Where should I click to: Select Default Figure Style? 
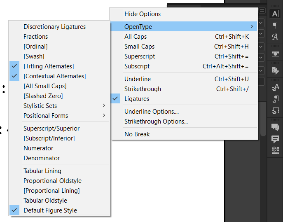(50, 210)
